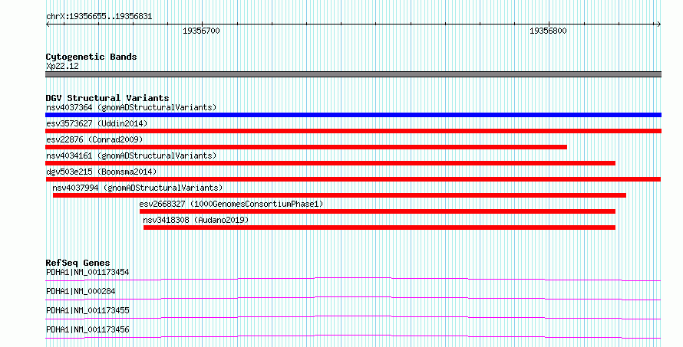Viewport: 683px width, 347px height.
Task: Click the PDHA1|NM_001173455 transcript label
Action: [87, 310]
